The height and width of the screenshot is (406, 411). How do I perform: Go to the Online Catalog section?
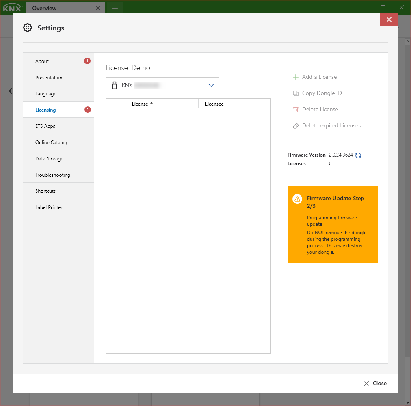tap(58, 143)
